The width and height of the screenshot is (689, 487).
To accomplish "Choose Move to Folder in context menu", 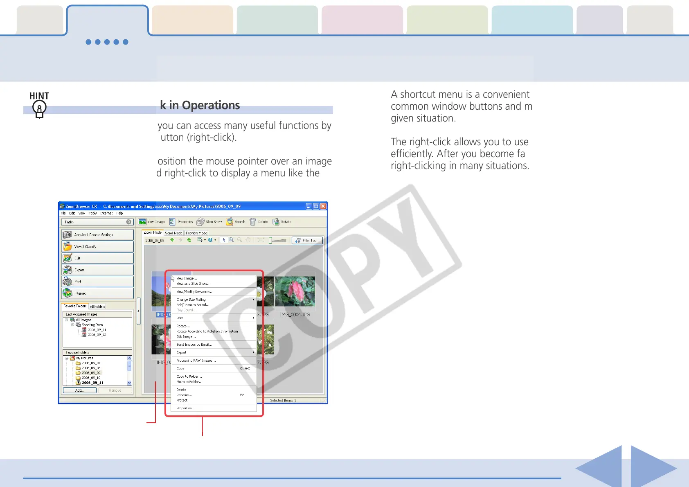I will 214,382.
